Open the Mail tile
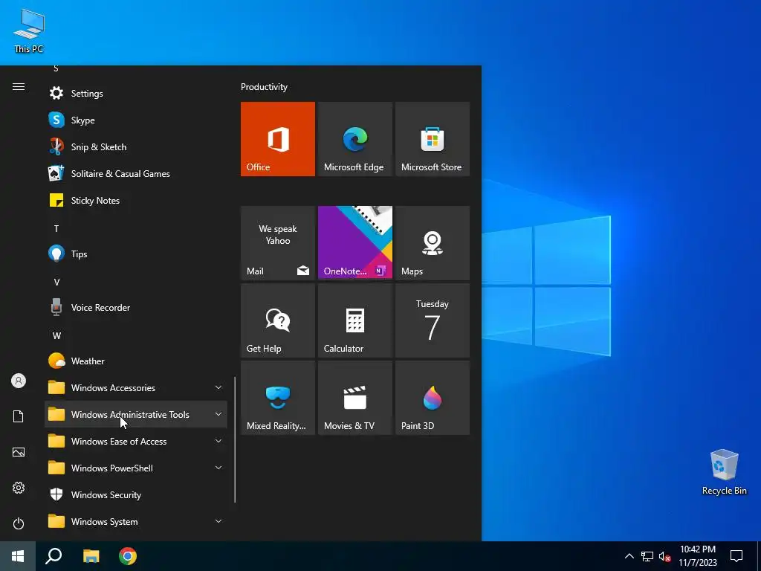 pyautogui.click(x=278, y=243)
